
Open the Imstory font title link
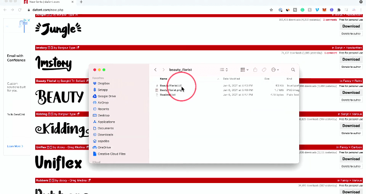click(x=41, y=48)
